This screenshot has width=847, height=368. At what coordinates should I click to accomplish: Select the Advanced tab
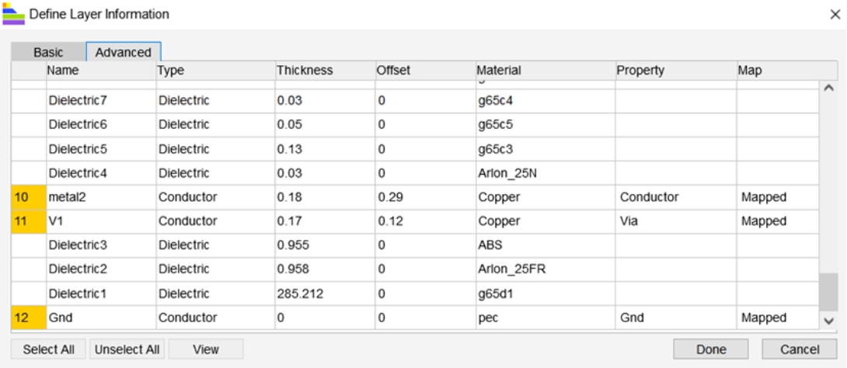[x=123, y=52]
